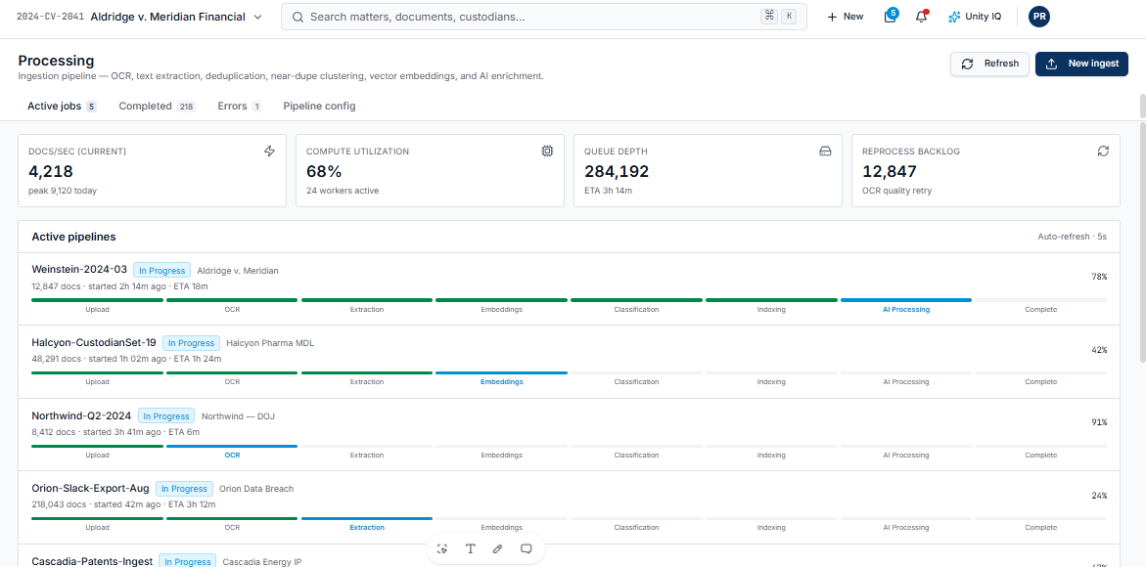Viewport: 1146px width, 567px height.
Task: Click the Active pipelines heading
Action: pyautogui.click(x=73, y=238)
